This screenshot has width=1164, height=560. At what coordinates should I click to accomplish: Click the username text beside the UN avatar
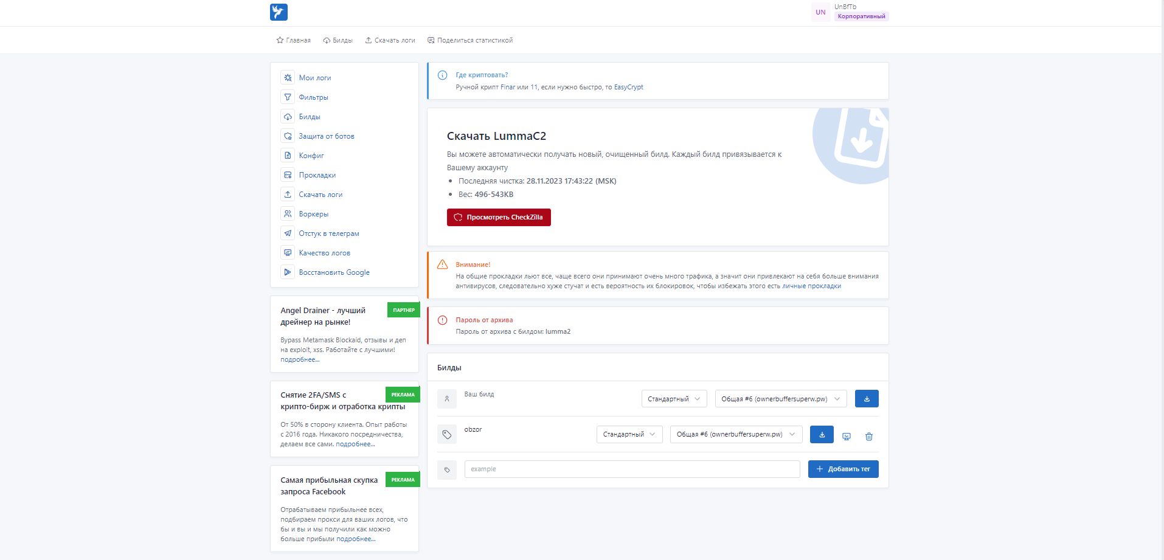845,7
